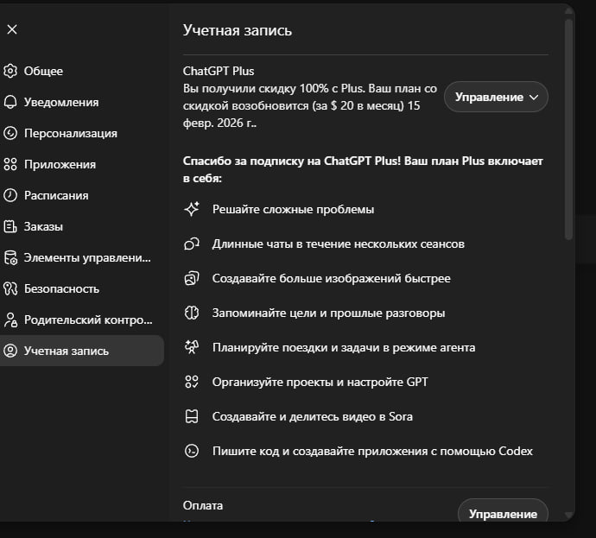Click the gear icon next to Общее
The height and width of the screenshot is (538, 596).
click(10, 71)
